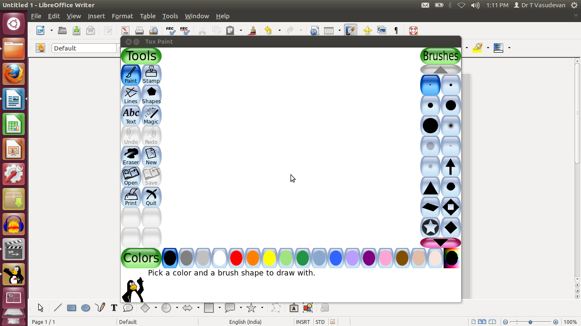Export document directly as PDF
581x326 pixels.
(x=125, y=31)
